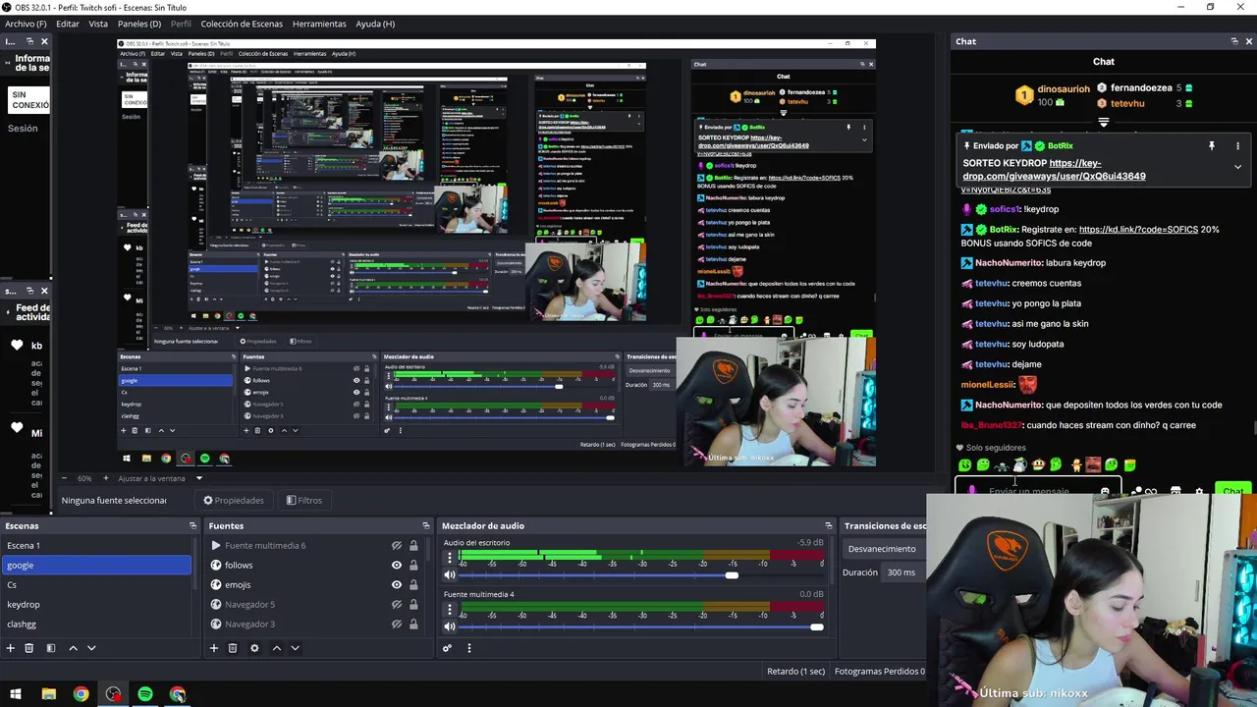Select the Escena 1 scene
The width and height of the screenshot is (1257, 707).
(x=96, y=545)
